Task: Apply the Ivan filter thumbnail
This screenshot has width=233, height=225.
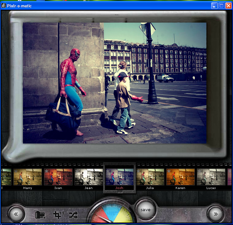Action: pos(58,177)
